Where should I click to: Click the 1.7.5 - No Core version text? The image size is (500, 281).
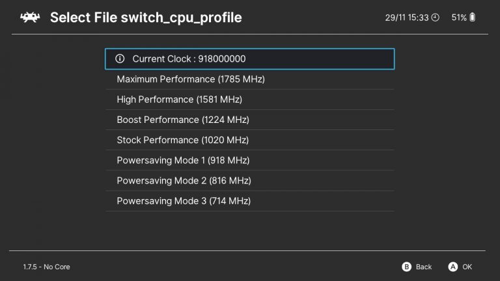coord(46,267)
